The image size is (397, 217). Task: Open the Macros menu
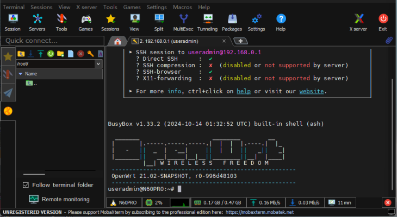(x=182, y=7)
